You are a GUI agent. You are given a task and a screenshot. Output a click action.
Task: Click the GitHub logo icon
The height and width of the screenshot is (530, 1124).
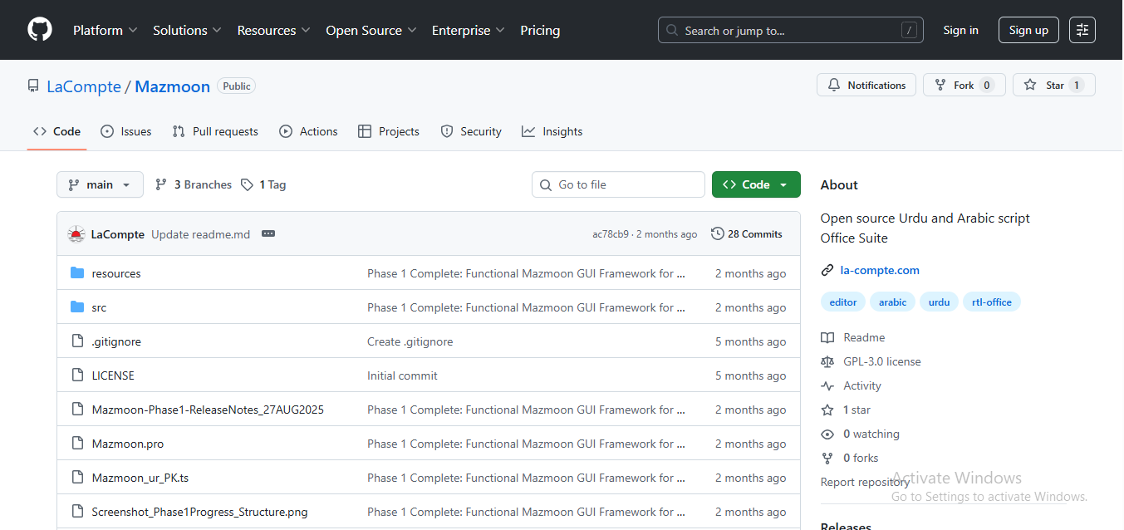pos(39,30)
